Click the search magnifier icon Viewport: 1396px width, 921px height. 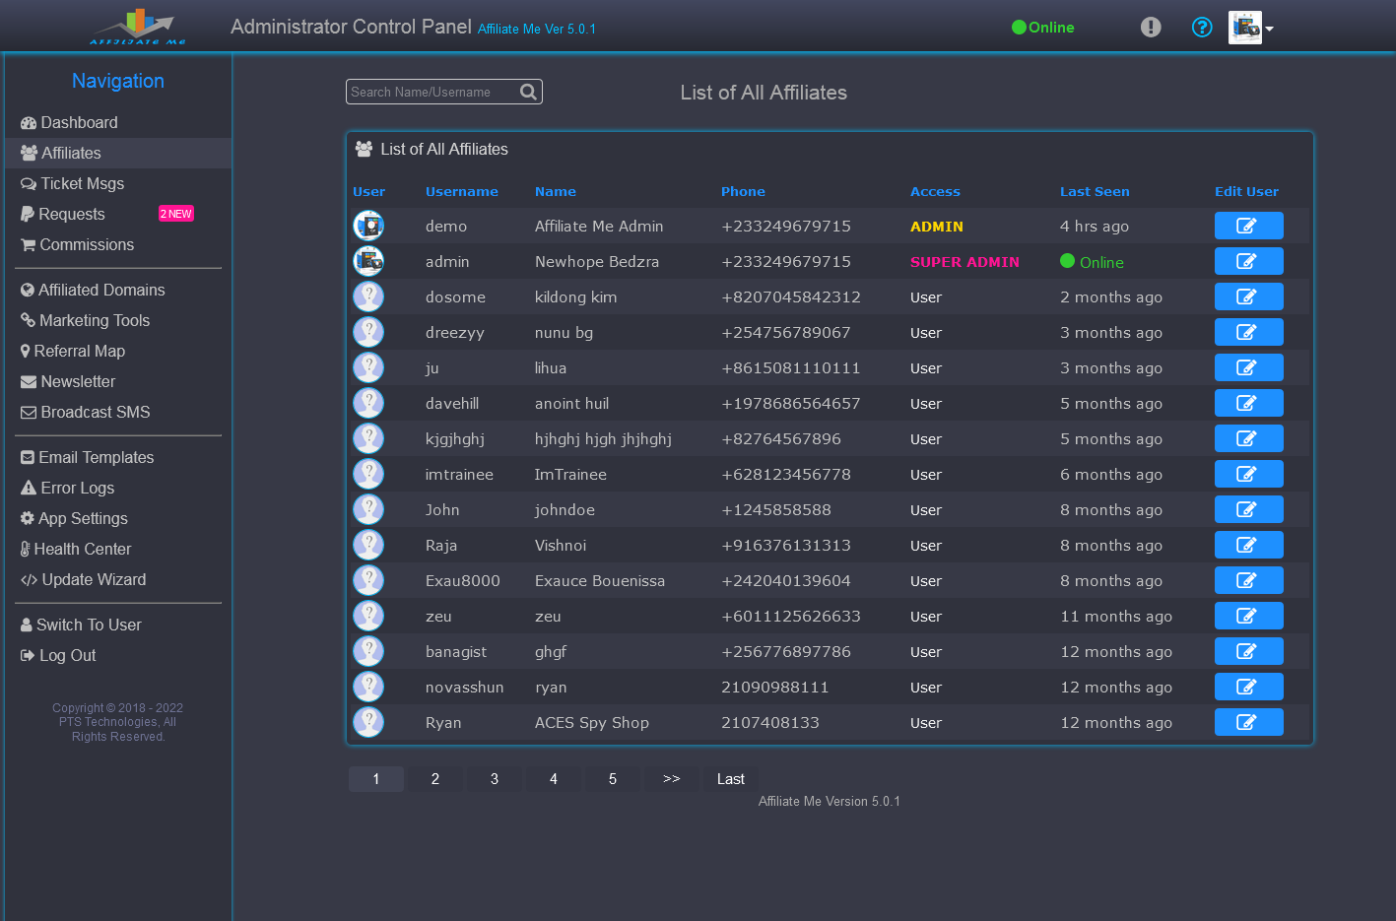(x=528, y=92)
